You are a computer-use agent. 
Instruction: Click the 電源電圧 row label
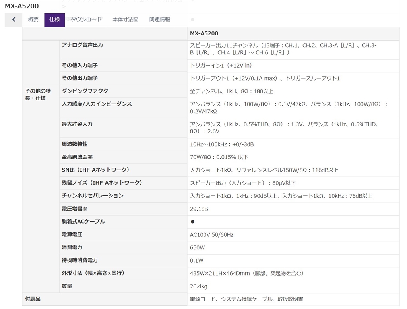click(72, 234)
